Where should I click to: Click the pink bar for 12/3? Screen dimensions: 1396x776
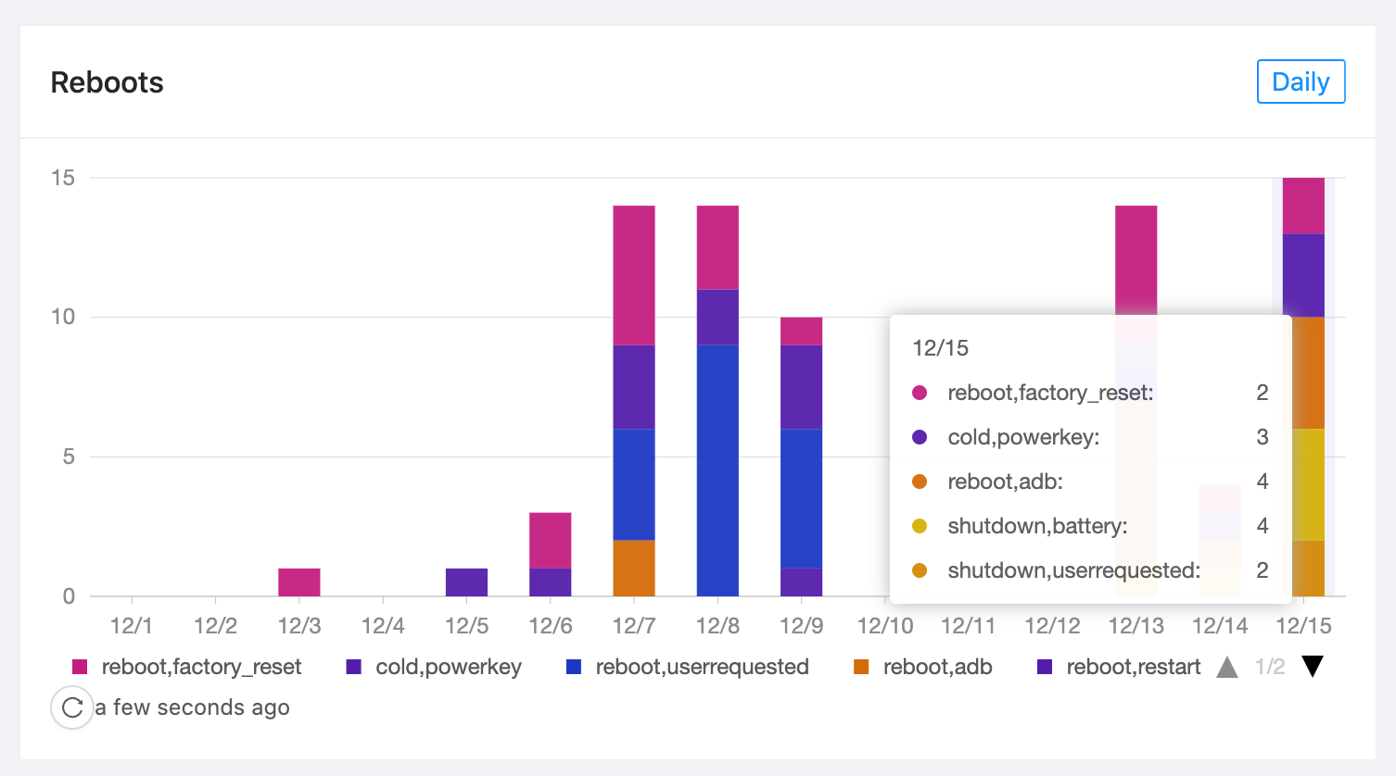click(299, 582)
